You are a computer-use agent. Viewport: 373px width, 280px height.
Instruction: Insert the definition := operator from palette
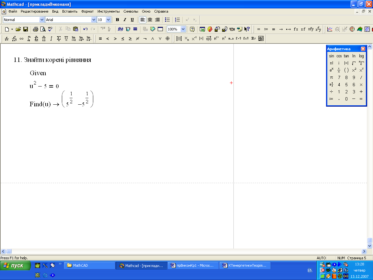click(331, 99)
